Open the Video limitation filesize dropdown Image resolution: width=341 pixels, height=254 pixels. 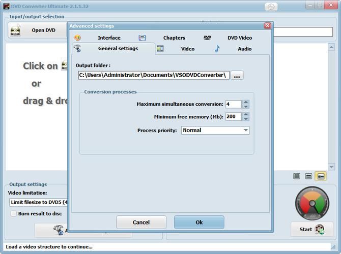click(x=38, y=202)
